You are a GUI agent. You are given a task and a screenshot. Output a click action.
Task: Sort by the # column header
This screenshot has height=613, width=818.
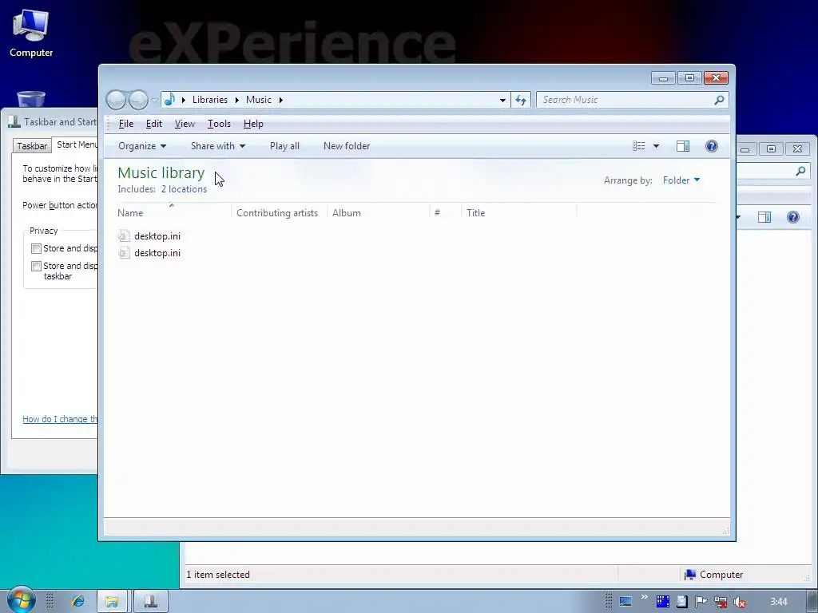[x=446, y=212]
